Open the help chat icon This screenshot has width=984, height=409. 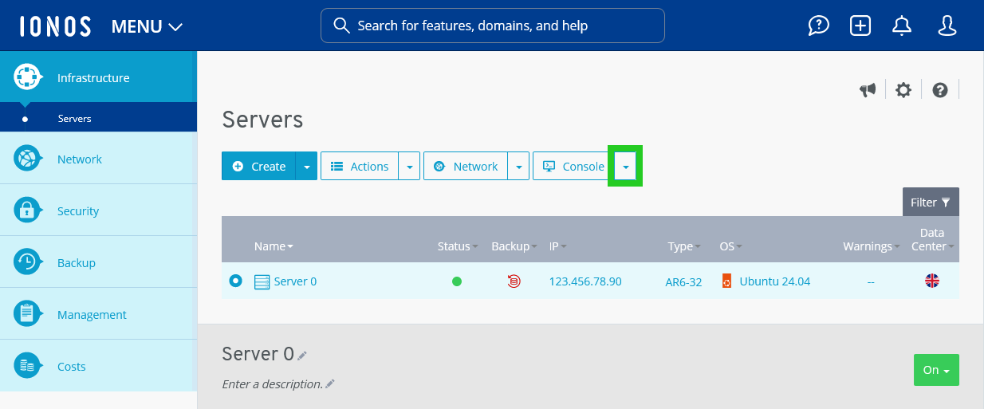819,26
